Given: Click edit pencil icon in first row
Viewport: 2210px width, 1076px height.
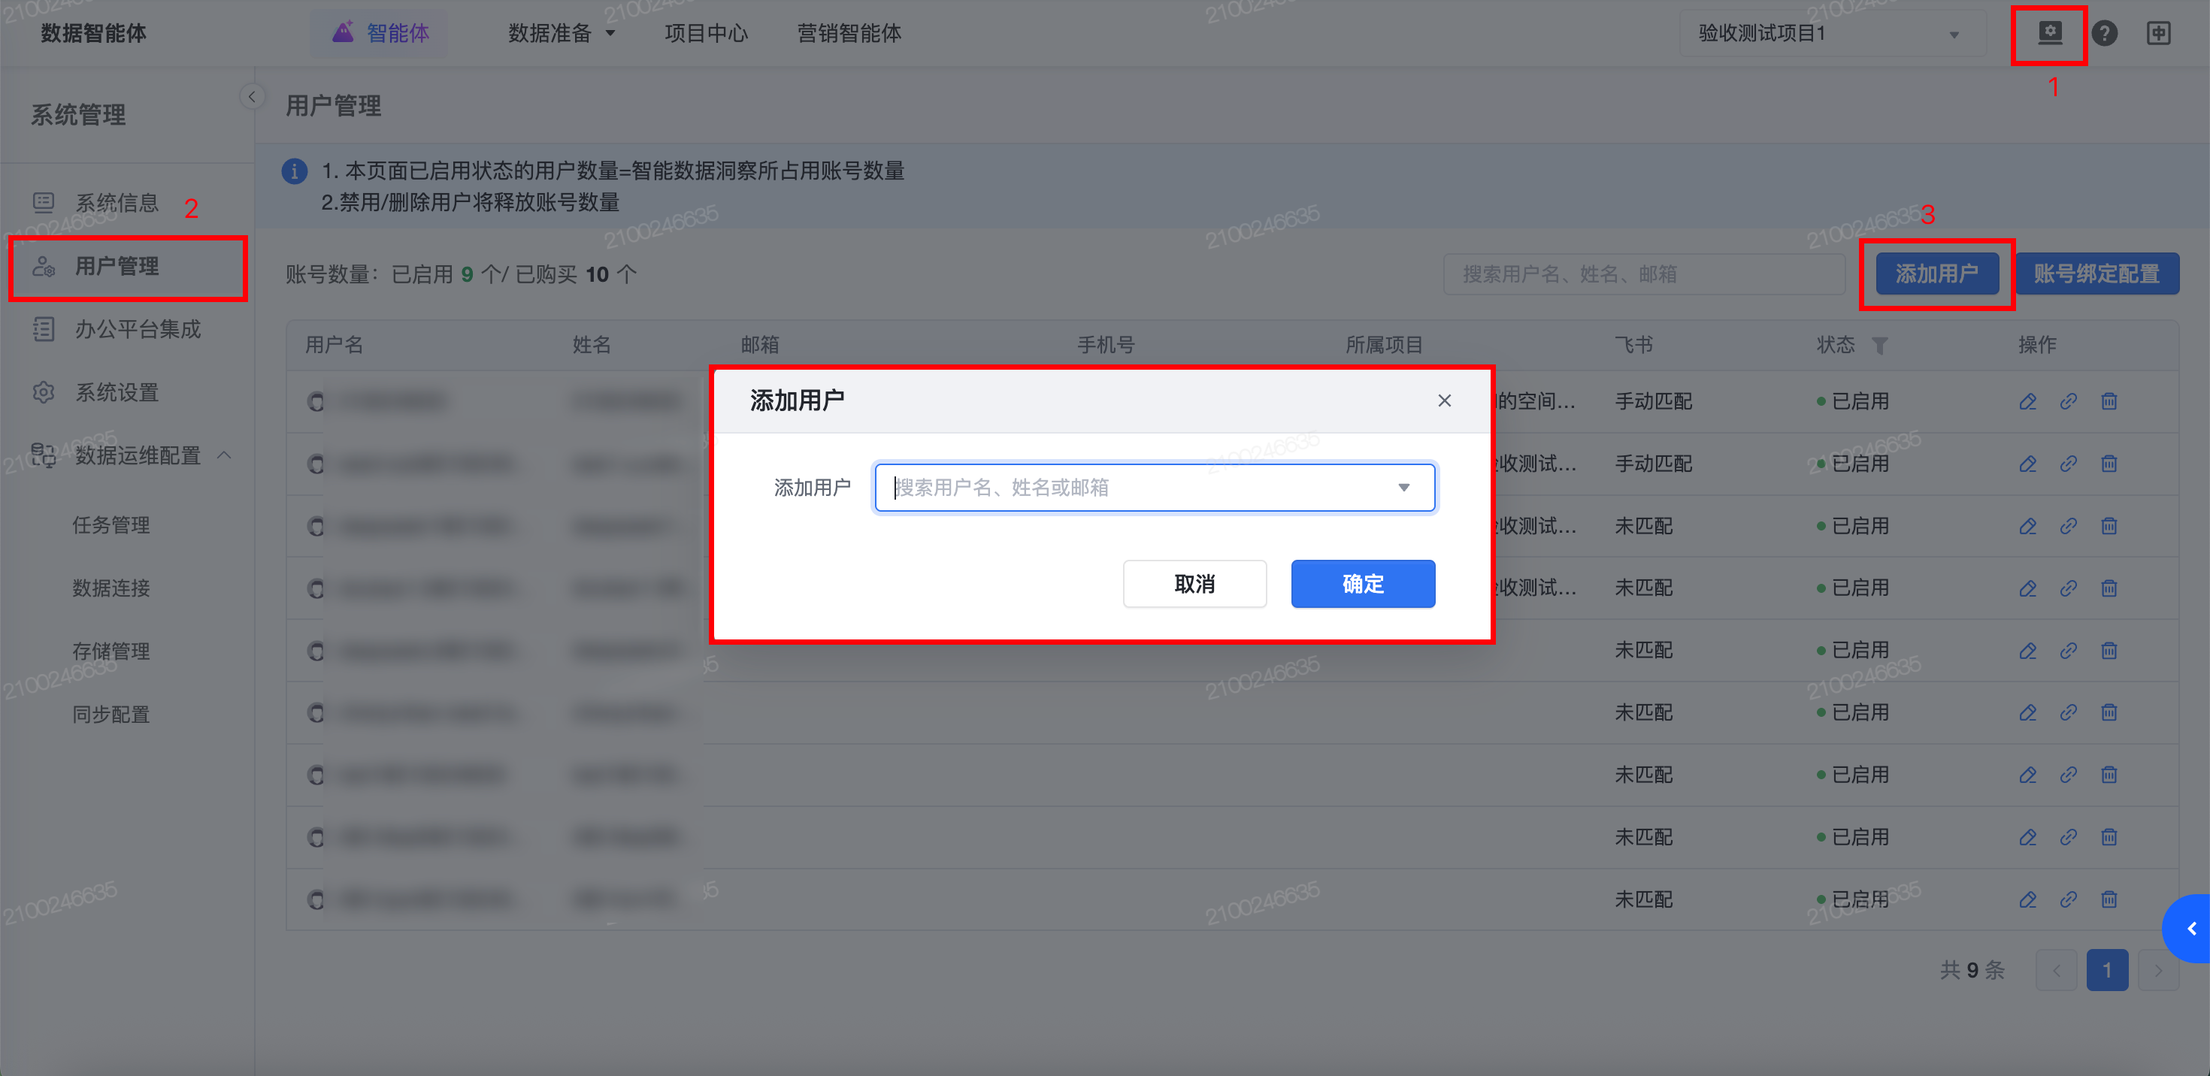Looking at the screenshot, I should pyautogui.click(x=2027, y=401).
